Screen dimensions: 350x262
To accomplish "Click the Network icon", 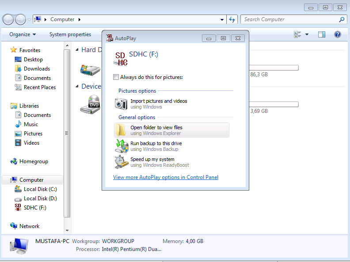I will coord(14,226).
